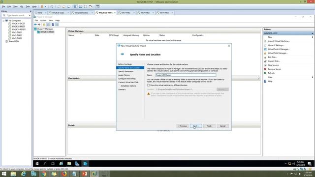
Task: Switch to the Win7-TH02 tab
Action: [x=145, y=13]
